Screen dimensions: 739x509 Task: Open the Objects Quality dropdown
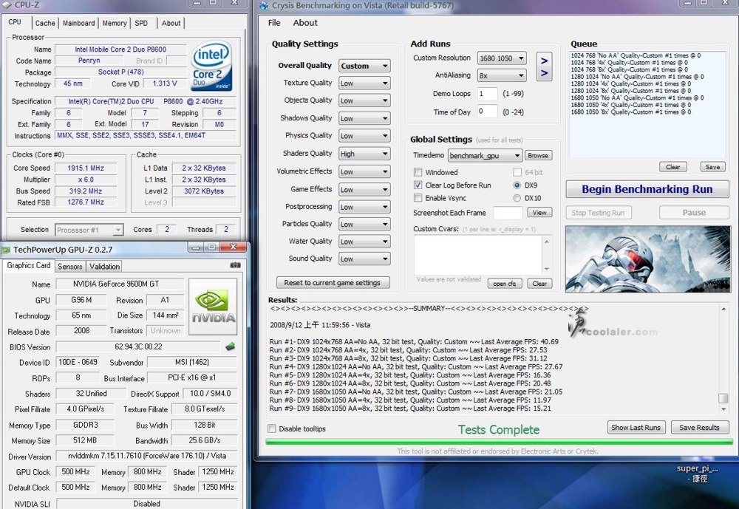pos(364,100)
